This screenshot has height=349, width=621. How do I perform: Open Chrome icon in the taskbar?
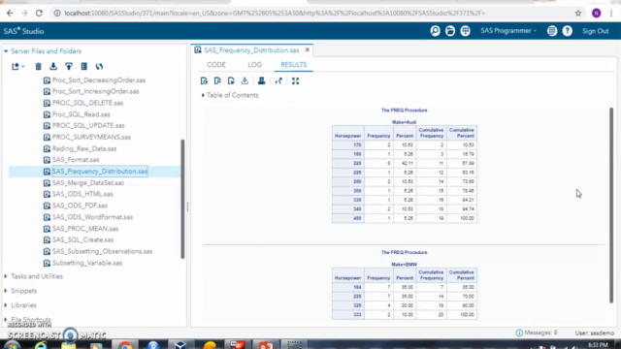pos(125,345)
